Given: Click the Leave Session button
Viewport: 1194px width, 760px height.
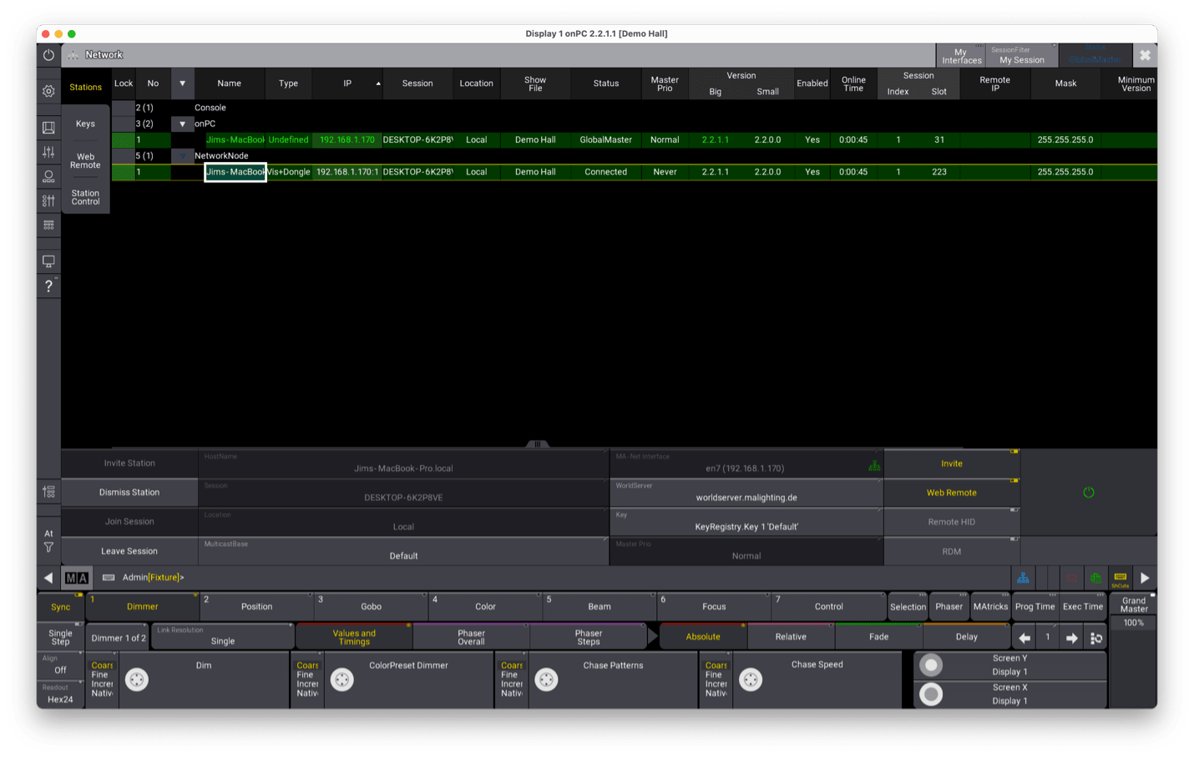Looking at the screenshot, I should pos(129,550).
